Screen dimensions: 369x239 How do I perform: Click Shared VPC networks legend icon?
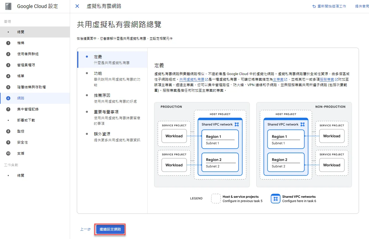(276, 198)
